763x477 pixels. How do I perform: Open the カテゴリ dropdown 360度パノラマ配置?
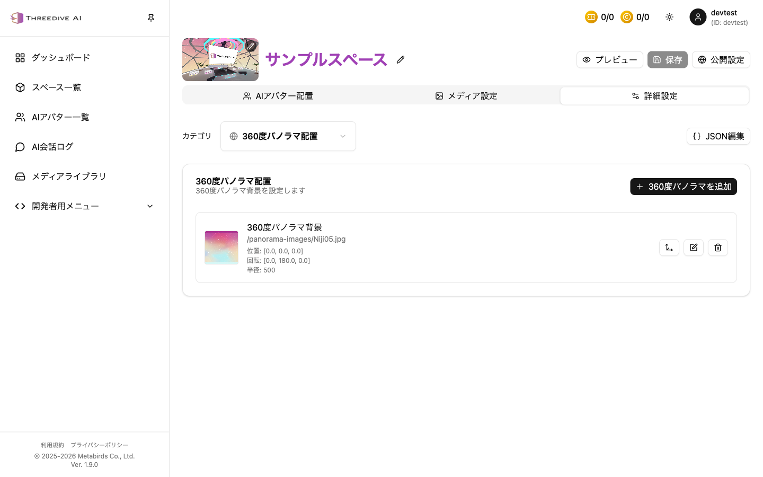click(288, 136)
